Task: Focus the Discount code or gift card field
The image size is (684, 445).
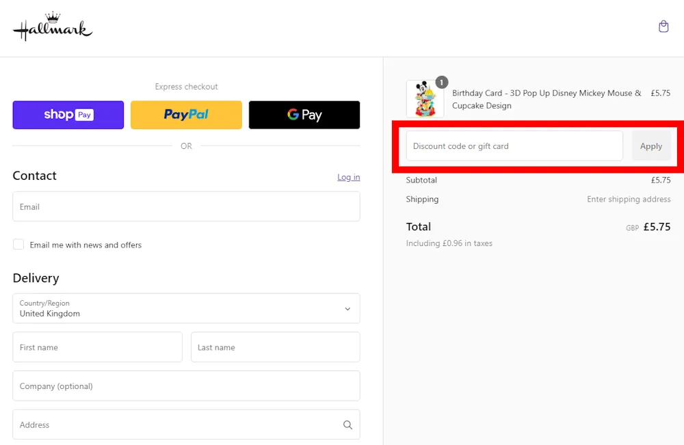Action: point(514,146)
